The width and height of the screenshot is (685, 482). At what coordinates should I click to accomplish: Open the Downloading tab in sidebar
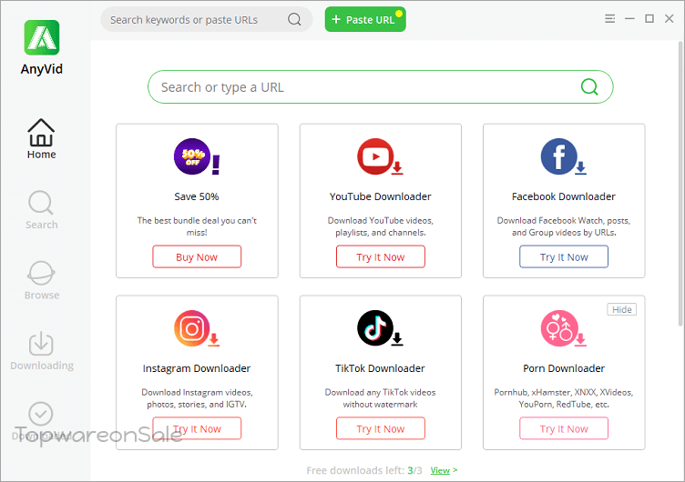(x=42, y=351)
